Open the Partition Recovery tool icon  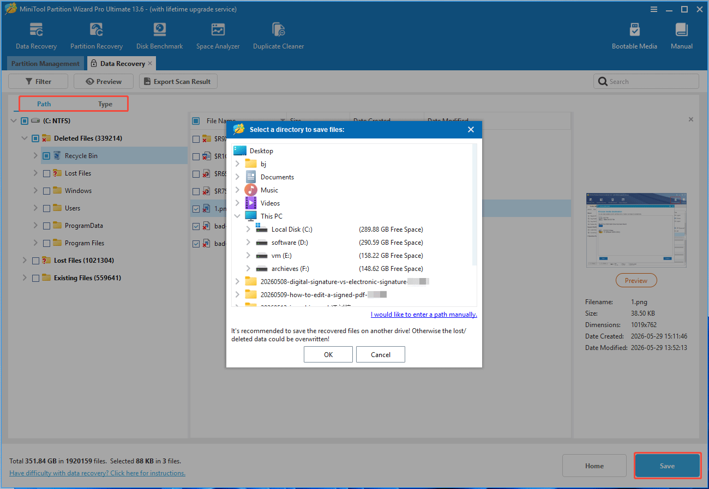(97, 30)
